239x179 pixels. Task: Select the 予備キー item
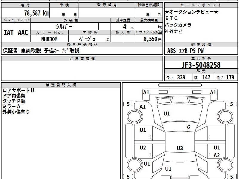pyautogui.click(x=51, y=51)
